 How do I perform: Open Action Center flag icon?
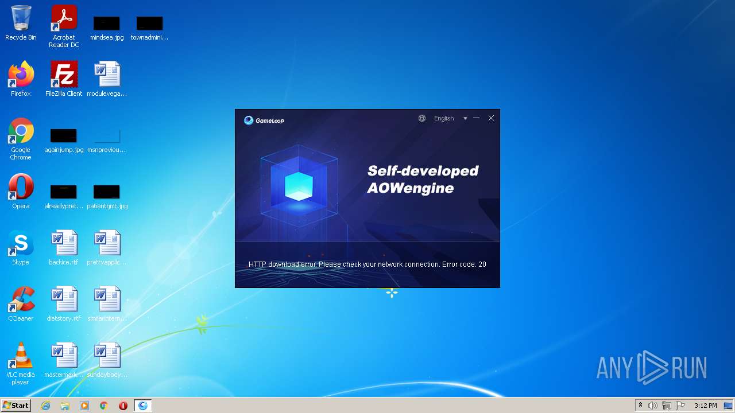pyautogui.click(x=680, y=406)
